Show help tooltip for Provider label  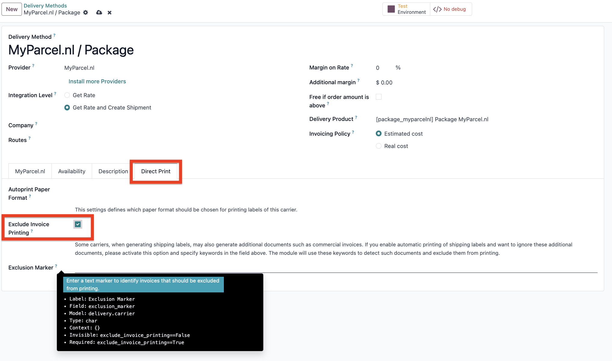click(x=33, y=66)
